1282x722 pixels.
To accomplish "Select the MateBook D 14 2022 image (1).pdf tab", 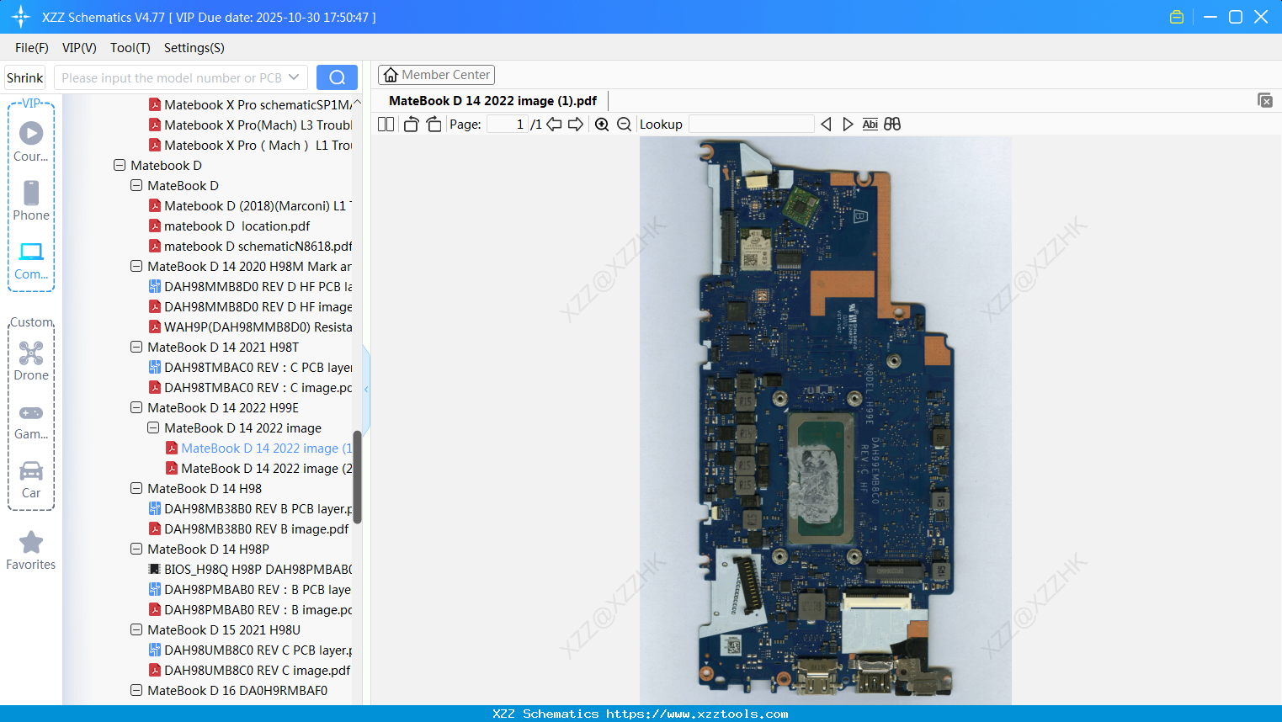I will pos(492,101).
